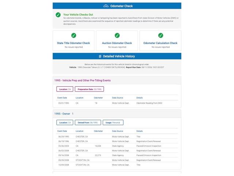234x176 pixels.
Task: Select the Detailed Vehicle History header
Action: point(117,56)
